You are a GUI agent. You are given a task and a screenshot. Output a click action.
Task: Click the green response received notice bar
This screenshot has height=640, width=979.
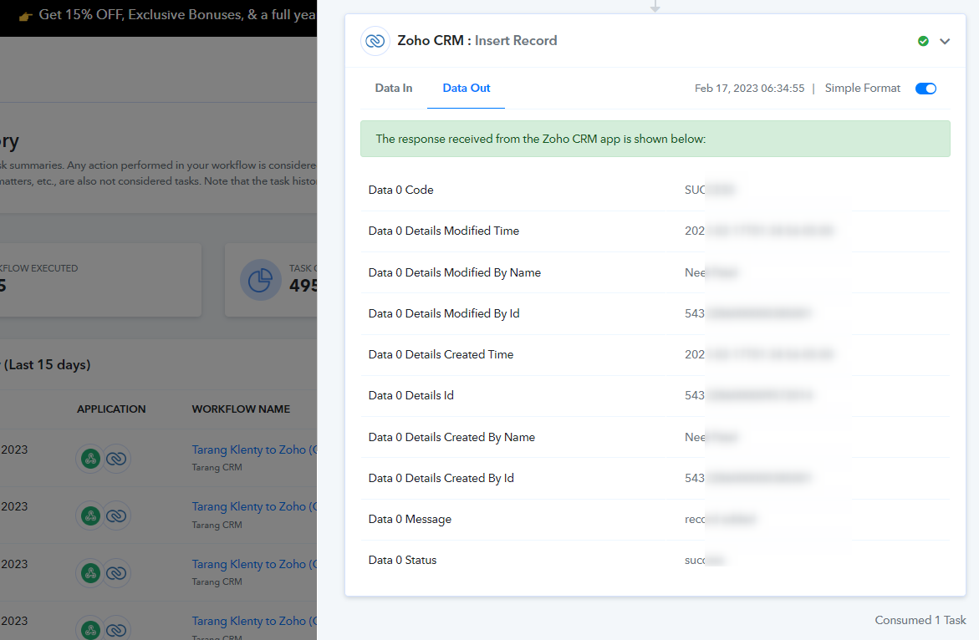point(655,139)
